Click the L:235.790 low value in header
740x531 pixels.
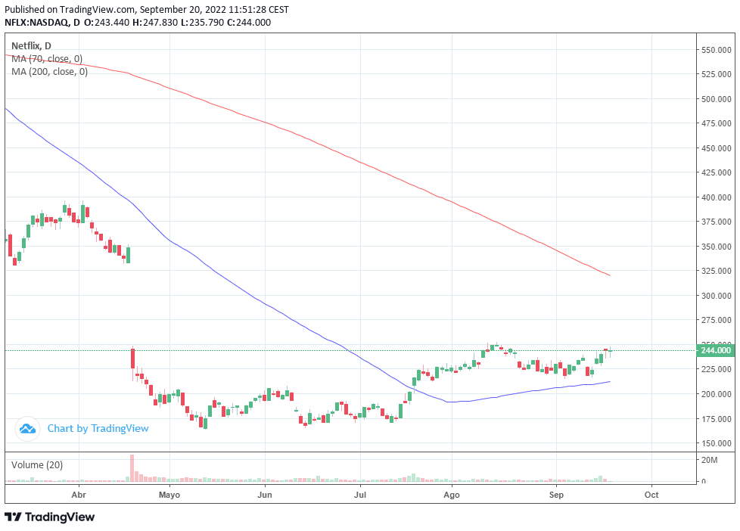tap(203, 22)
